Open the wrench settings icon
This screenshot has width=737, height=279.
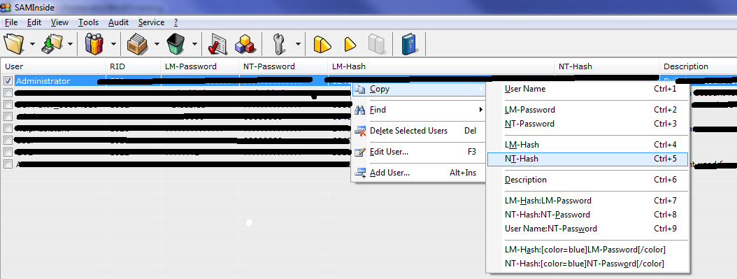point(279,44)
